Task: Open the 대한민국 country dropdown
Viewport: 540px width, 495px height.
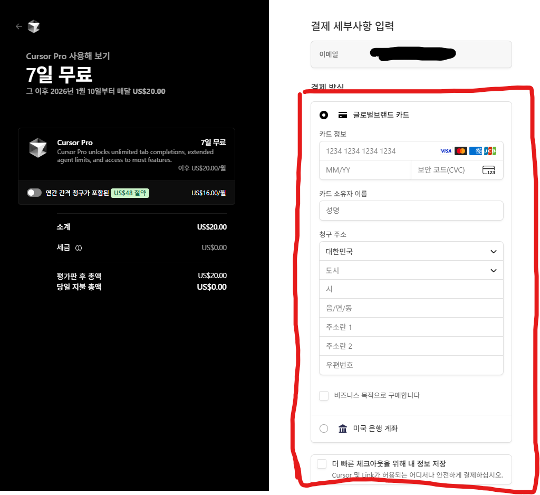Action: coord(411,251)
